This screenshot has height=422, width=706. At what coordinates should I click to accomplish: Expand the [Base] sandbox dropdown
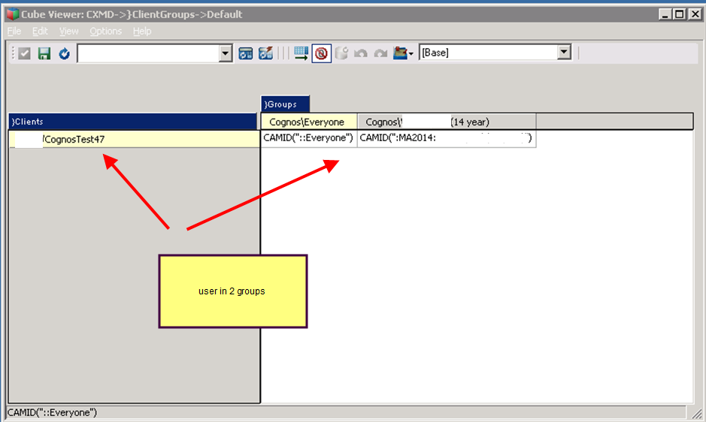click(564, 53)
